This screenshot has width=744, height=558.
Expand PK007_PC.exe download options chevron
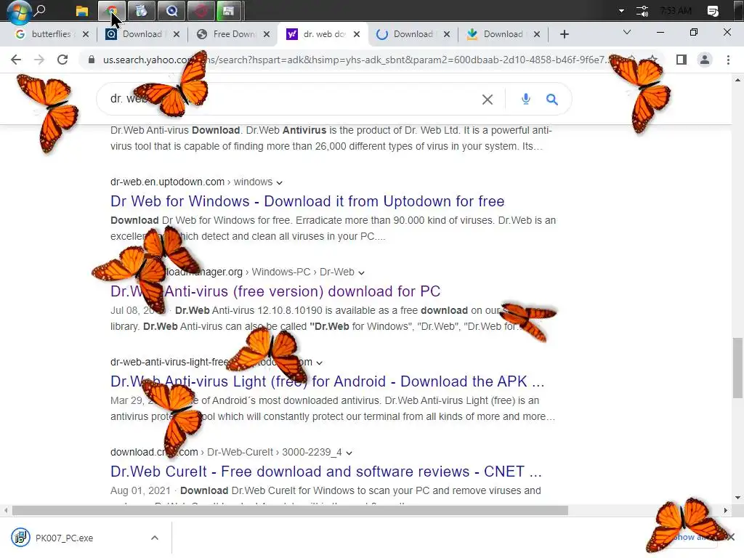(x=155, y=538)
